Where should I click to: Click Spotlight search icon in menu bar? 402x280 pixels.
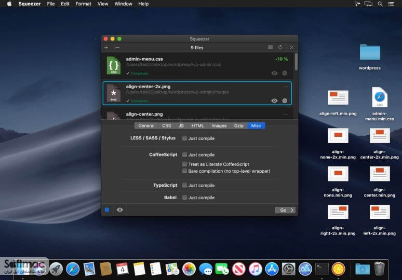point(380,4)
